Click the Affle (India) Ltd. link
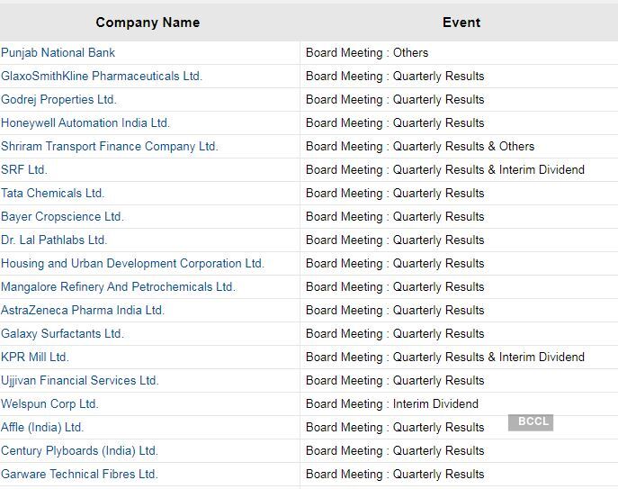Viewport: 618px width, 489px height. click(42, 428)
